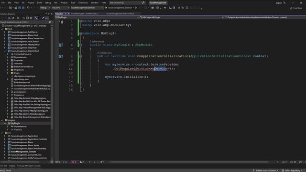Collapse the plugins solution folder
This screenshot has width=306, height=172.
pos(2,120)
